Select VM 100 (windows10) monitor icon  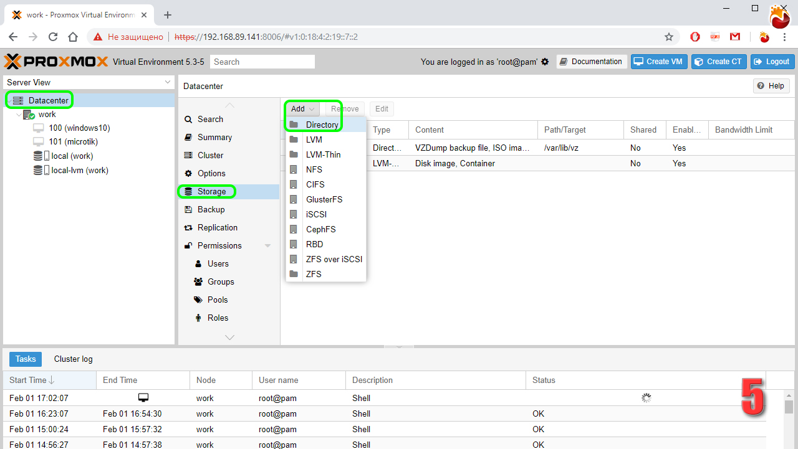39,128
